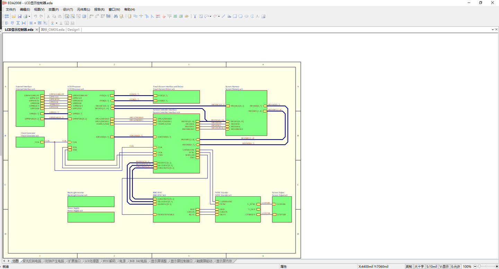Expand the grid toolbar dropdown arrow
Viewport: 499px width, 269px height.
click(35, 23)
